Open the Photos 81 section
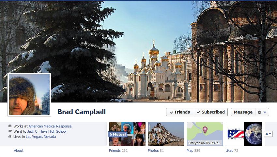Viewport: 277px width, 157px height. [x=156, y=151]
